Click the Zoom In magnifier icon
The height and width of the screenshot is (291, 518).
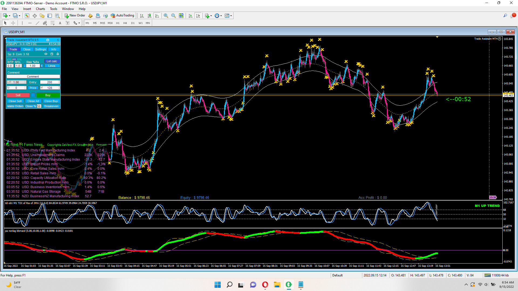click(x=166, y=16)
